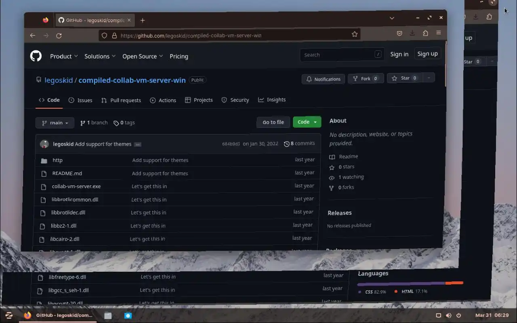
Task: Click the list all tabs chevron
Action: pos(392,18)
